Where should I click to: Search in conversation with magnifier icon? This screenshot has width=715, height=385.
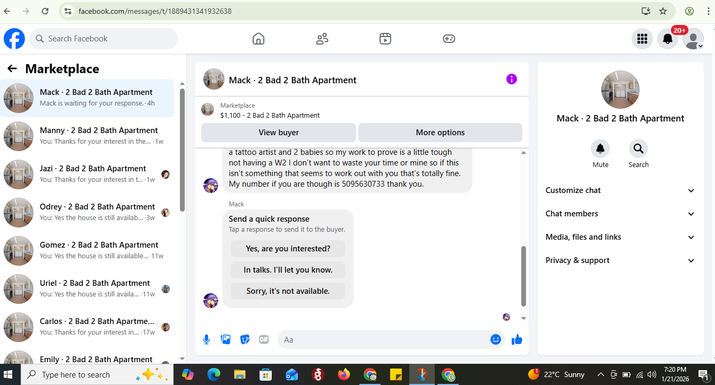tap(639, 148)
